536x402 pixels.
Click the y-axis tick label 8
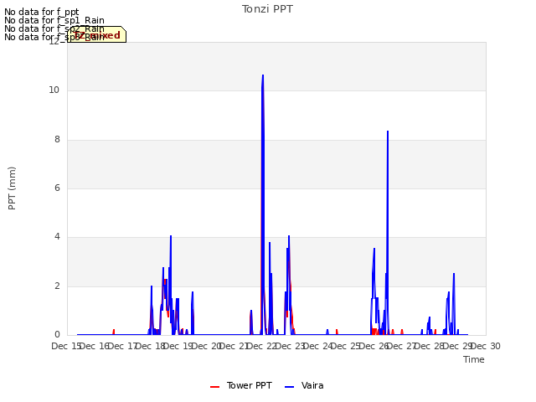point(57,140)
